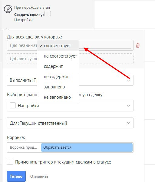Select the 'Воронка прод...' pipeline selector
Image resolution: width=155 pixels, height=182 pixels.
[24, 147]
